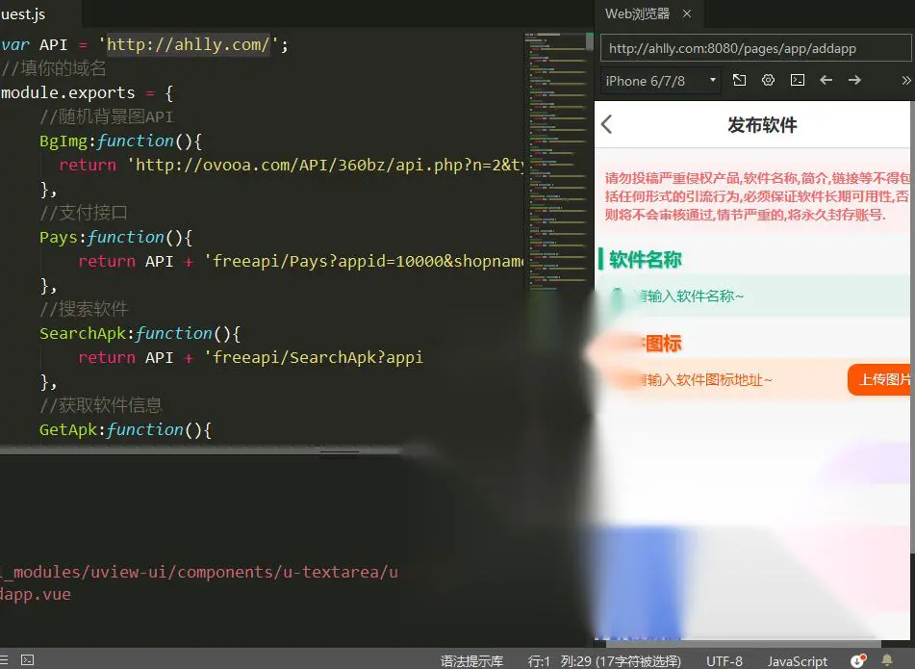This screenshot has height=669, width=915.
Task: Click the //获取软件信息 comment line
Action: [x=100, y=405]
